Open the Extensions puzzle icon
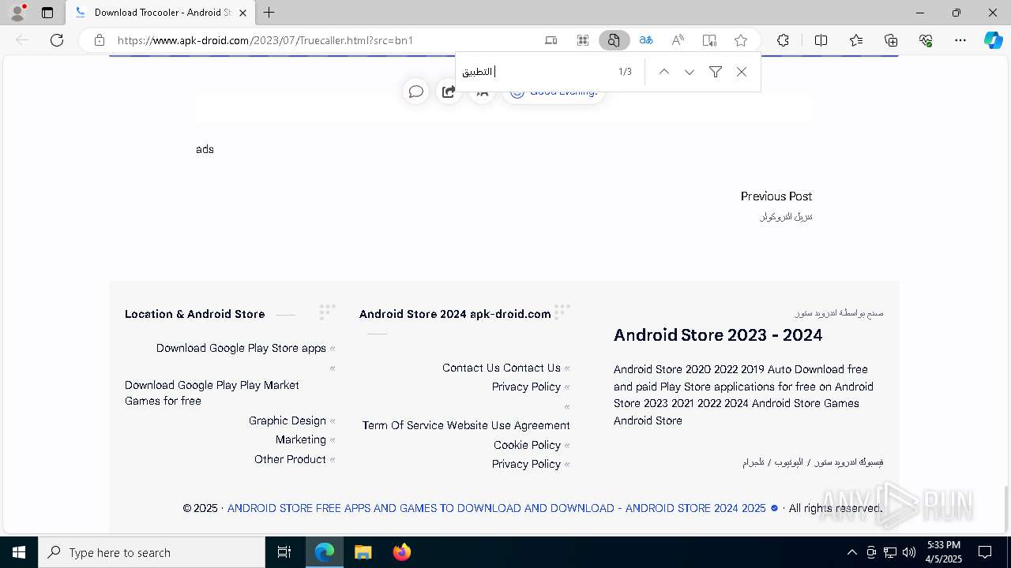This screenshot has height=568, width=1011. pos(783,40)
